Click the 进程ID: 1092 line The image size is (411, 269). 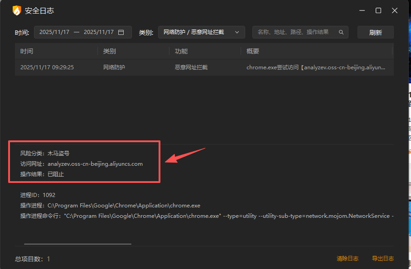pyautogui.click(x=38, y=195)
